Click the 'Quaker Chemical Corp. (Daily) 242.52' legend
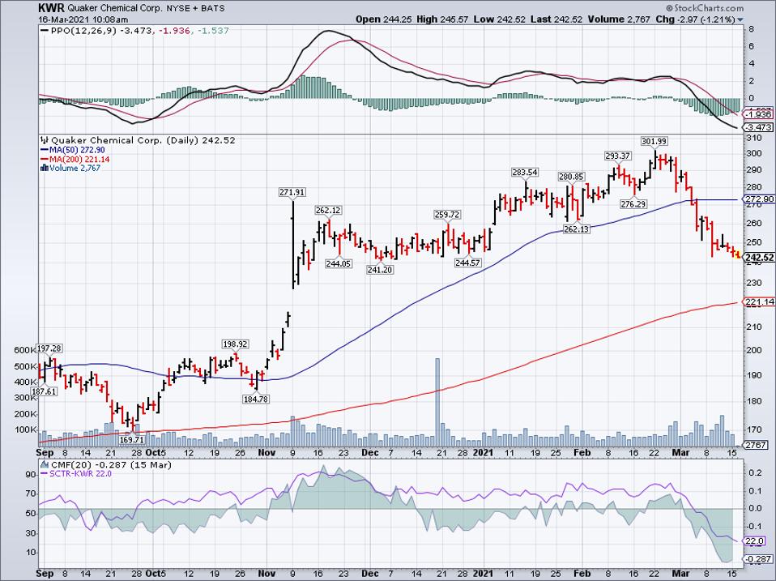Screen dimensions: 776x581 click(x=143, y=140)
